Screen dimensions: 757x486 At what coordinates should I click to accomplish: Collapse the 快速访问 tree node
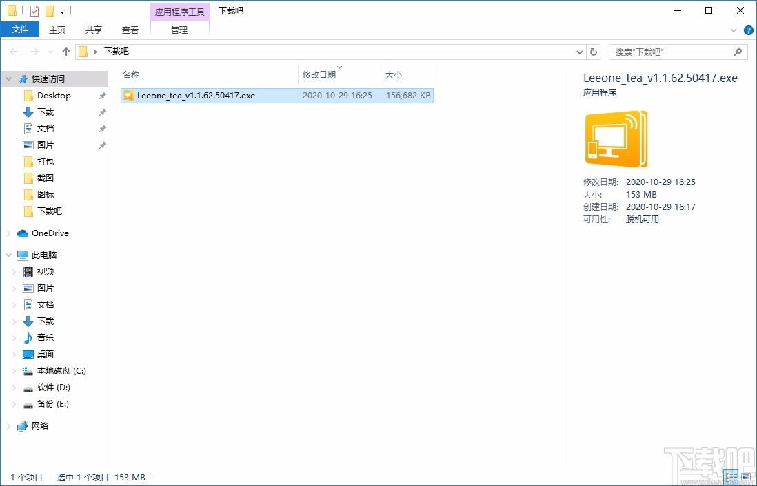coord(9,79)
